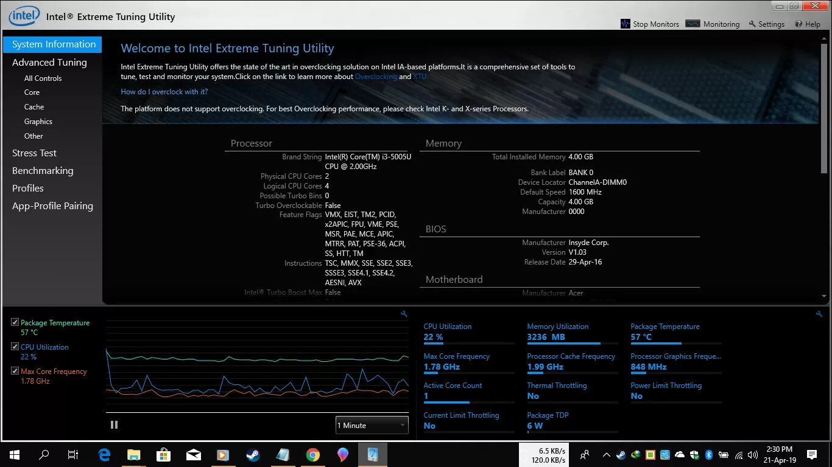Click Processor Cache Frequency 1.99 GHz monitor

pos(573,362)
